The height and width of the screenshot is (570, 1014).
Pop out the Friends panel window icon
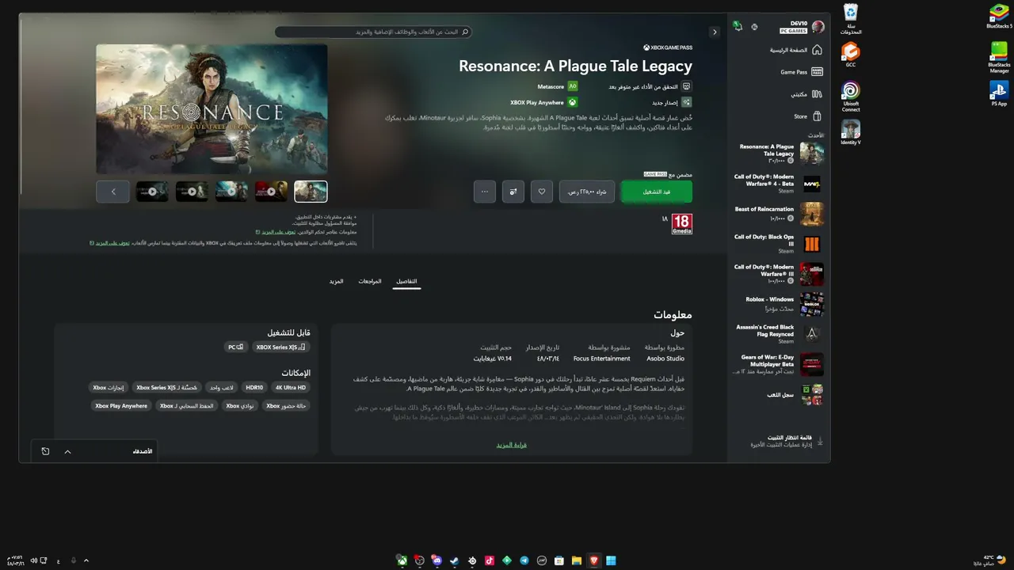click(45, 451)
